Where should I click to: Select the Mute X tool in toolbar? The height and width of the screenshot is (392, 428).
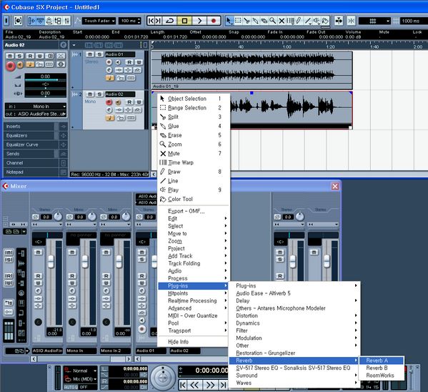pyautogui.click(x=282, y=21)
